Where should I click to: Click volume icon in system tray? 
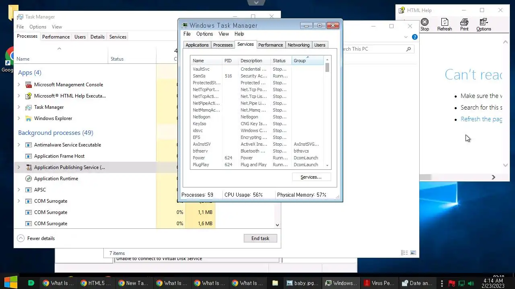click(471, 283)
